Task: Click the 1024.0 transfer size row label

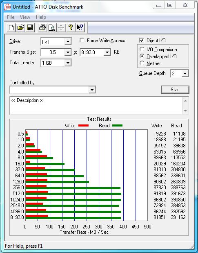Action: click(17, 200)
